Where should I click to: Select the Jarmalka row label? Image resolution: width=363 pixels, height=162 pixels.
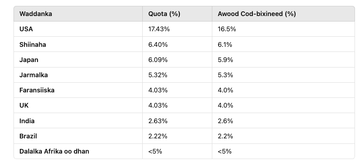point(34,75)
